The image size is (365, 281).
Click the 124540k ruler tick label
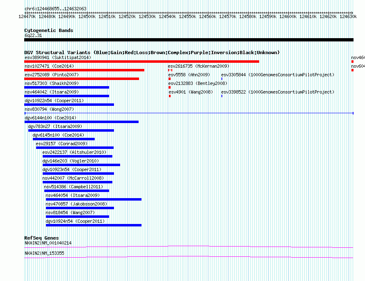(167, 16)
